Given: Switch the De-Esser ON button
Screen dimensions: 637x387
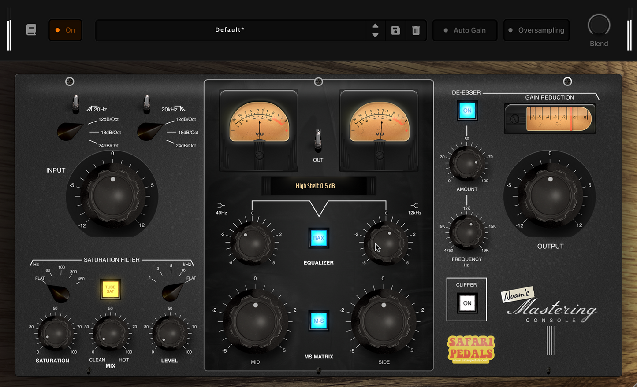Looking at the screenshot, I should (x=467, y=111).
